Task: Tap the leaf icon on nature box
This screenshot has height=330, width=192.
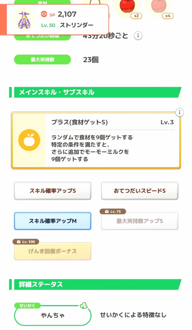Action: point(84,305)
